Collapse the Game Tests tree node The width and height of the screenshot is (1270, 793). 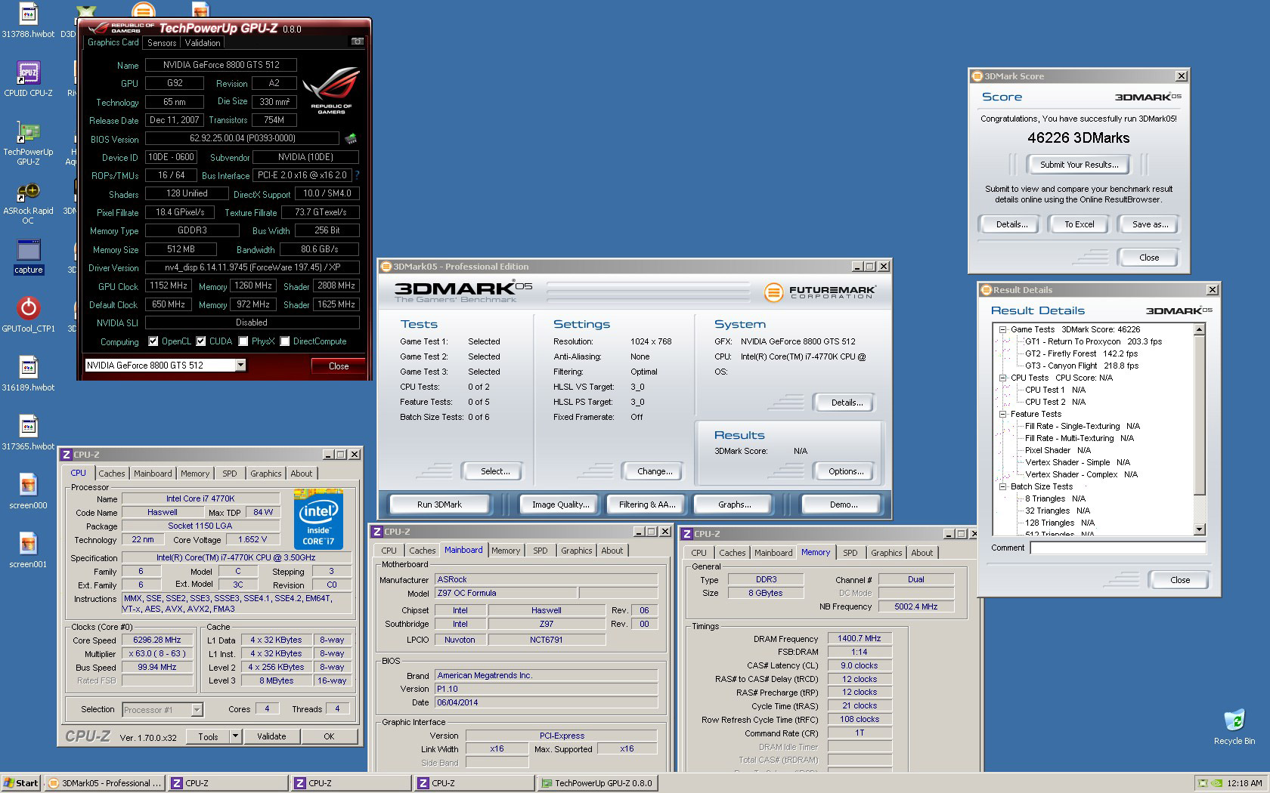1002,329
